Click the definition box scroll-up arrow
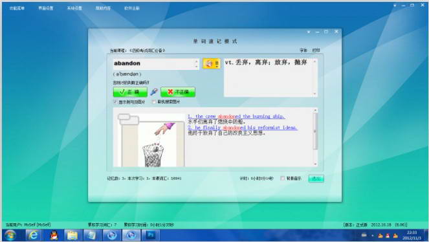 (314, 61)
